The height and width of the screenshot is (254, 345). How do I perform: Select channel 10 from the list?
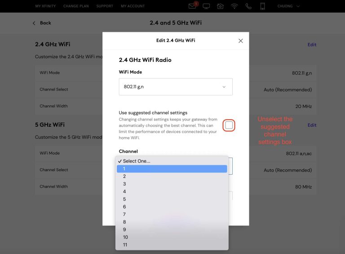172,237
